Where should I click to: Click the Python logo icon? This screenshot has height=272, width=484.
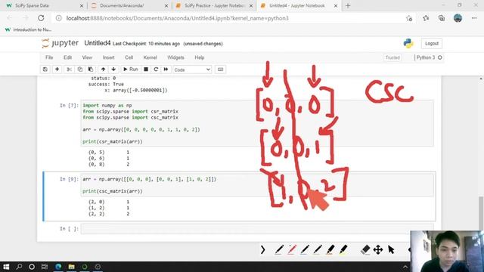coord(408,44)
